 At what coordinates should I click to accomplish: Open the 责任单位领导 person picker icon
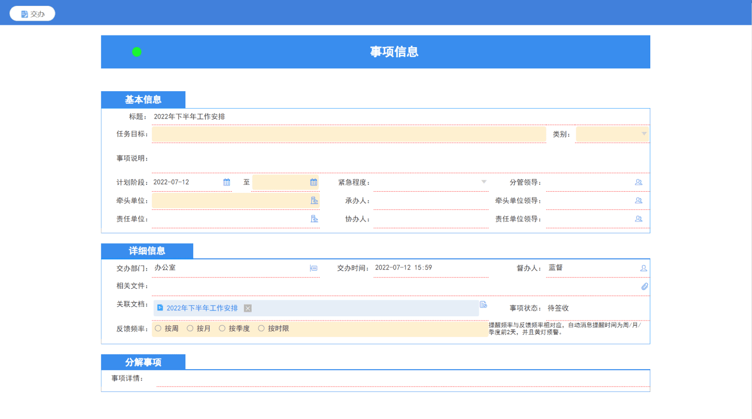click(639, 219)
